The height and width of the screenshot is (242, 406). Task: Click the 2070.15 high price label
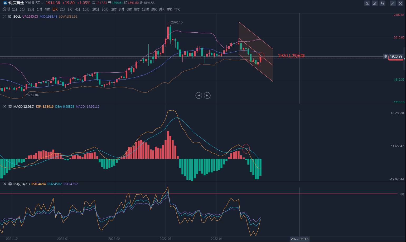(x=177, y=22)
